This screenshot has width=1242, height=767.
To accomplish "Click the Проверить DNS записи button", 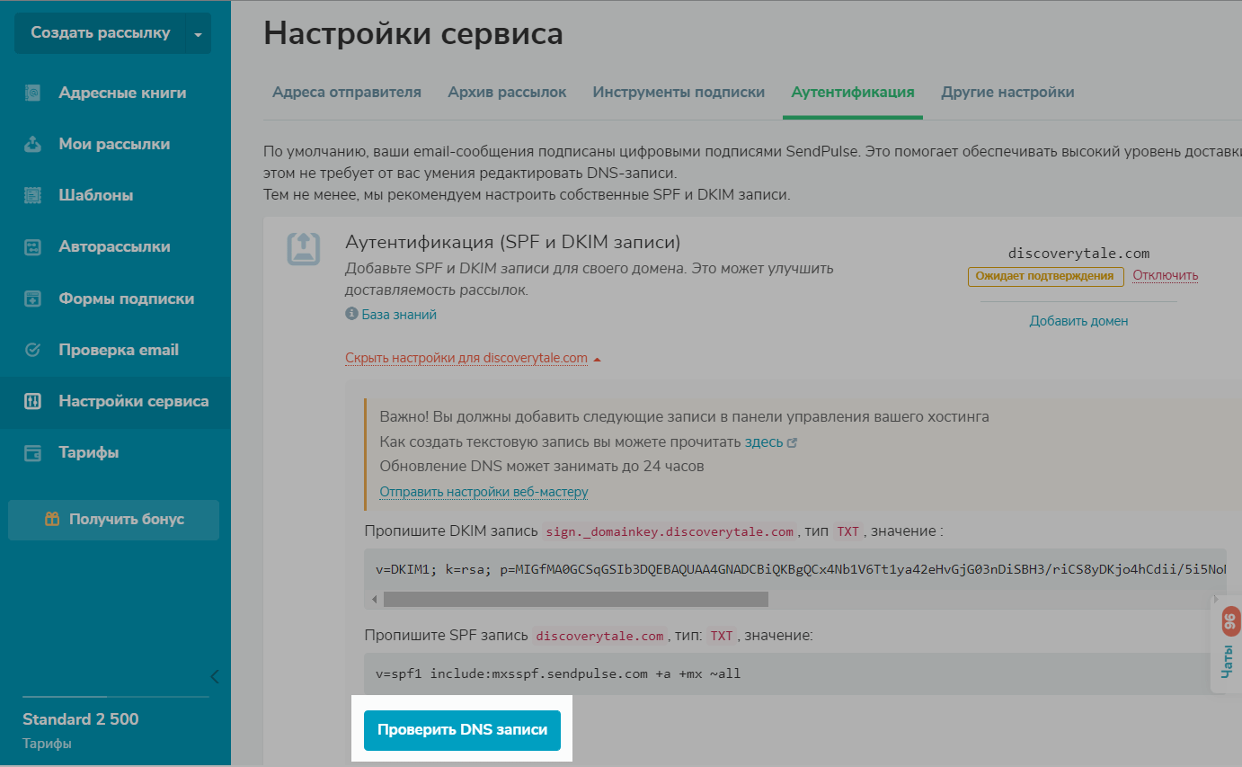I will coord(462,730).
